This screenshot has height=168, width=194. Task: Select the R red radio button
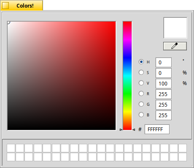click(141, 94)
